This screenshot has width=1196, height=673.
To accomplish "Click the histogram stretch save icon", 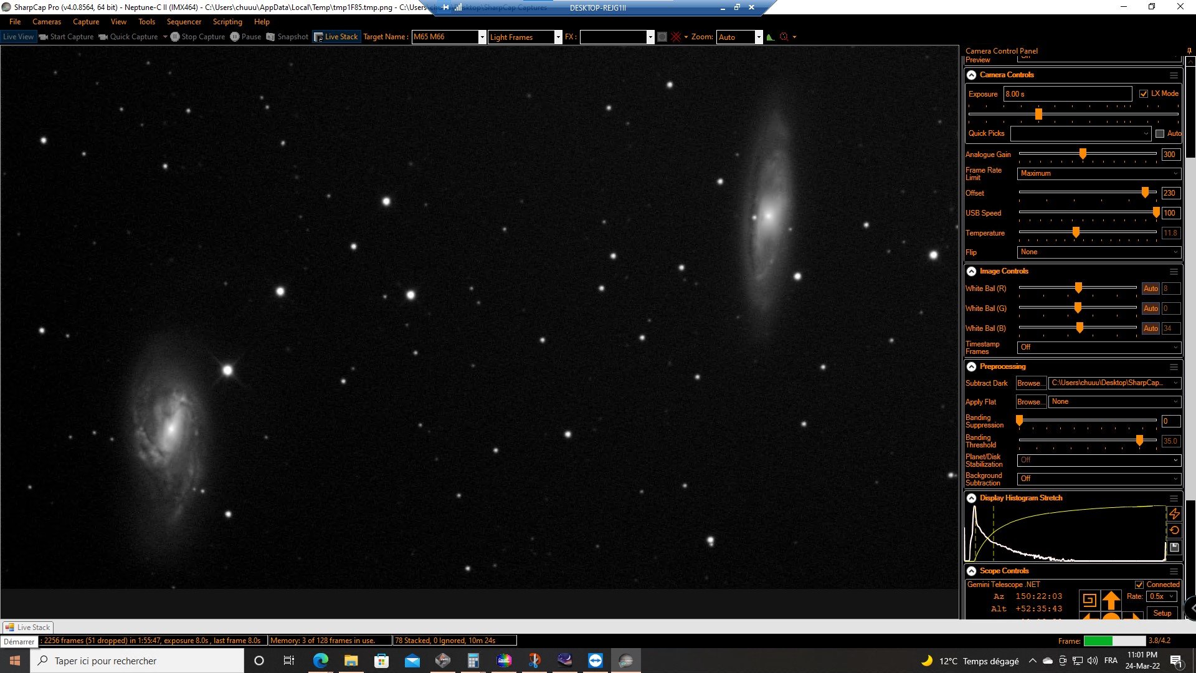I will 1174,547.
